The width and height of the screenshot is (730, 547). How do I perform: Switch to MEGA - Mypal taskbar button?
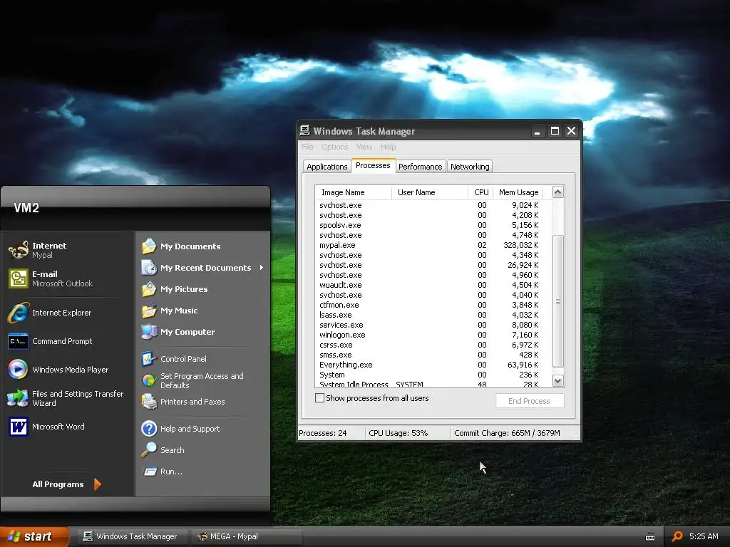[246, 536]
